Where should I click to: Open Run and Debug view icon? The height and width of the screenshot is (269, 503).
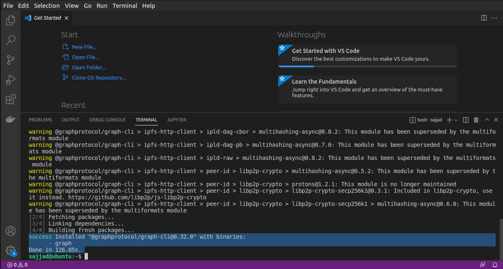pos(11,80)
